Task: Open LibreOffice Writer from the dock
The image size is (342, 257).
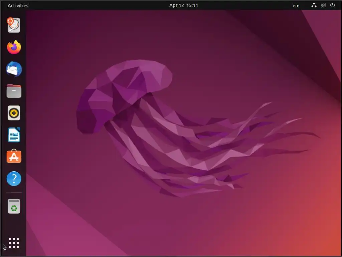Action: (14, 135)
